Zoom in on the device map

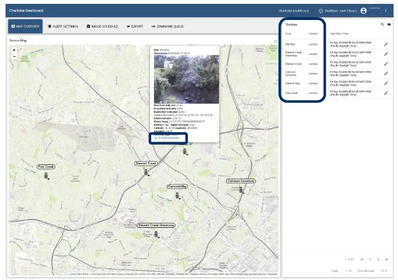click(14, 49)
